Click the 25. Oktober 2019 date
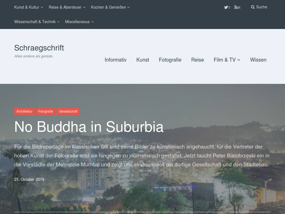Viewport: 285px width, 214px height. pos(29,179)
